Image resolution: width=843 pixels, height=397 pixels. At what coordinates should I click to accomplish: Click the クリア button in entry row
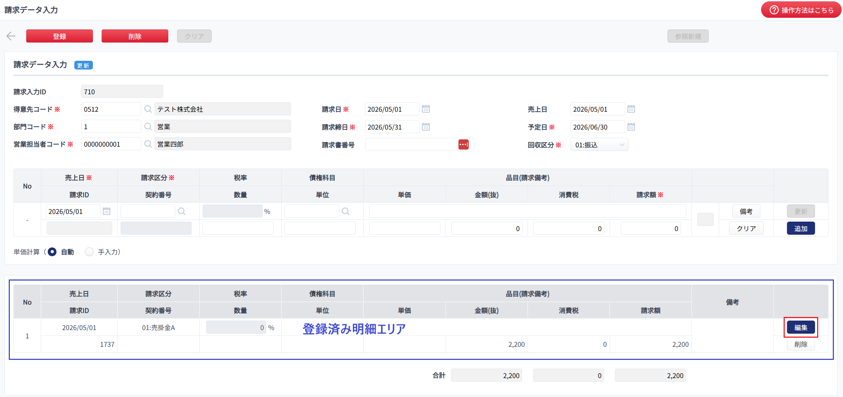pyautogui.click(x=746, y=229)
